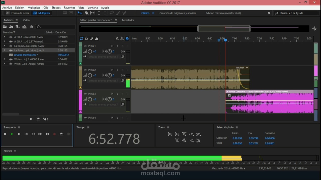Open Pista 2 input dropdown
This screenshot has height=180, width=321.
tap(103, 81)
